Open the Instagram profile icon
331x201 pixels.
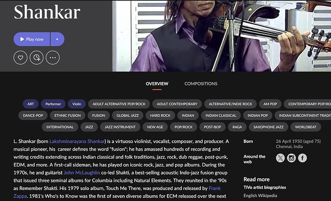[291, 158]
